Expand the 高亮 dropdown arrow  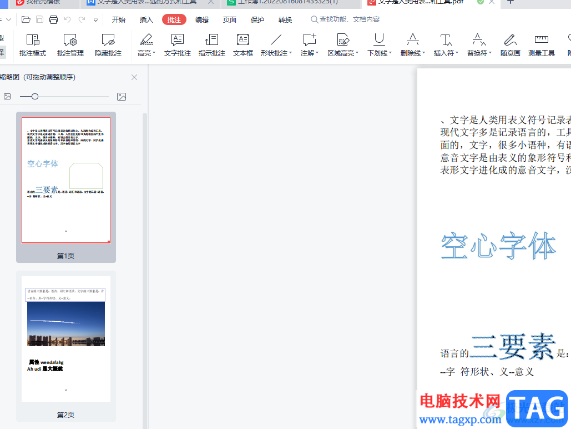154,53
